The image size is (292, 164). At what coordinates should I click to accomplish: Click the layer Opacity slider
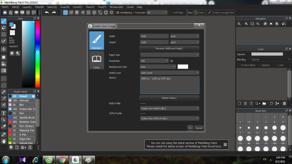[x=267, y=54]
